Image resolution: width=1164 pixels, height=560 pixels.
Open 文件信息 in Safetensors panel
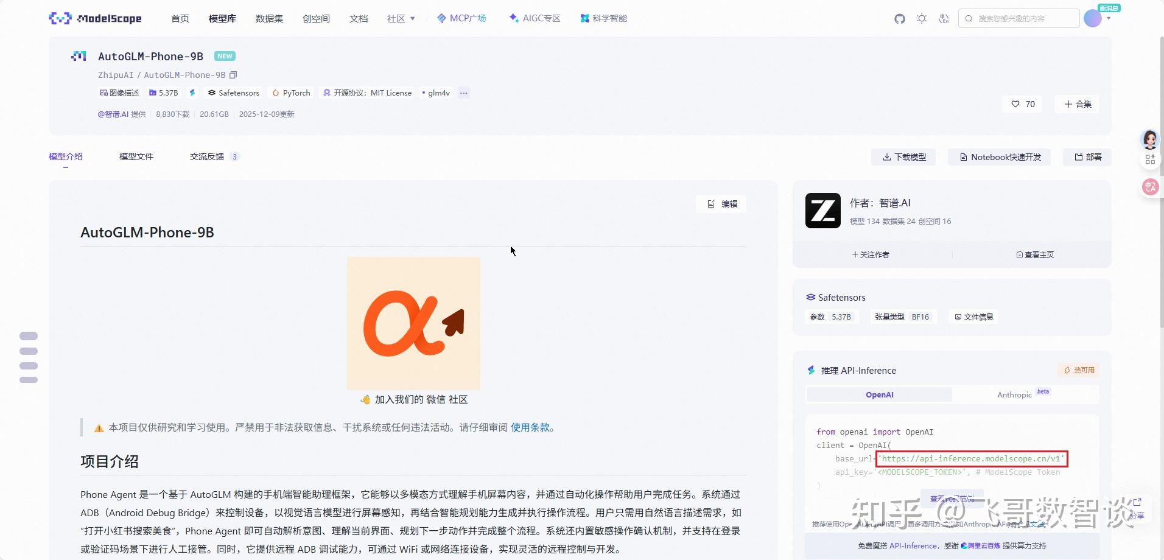(974, 317)
